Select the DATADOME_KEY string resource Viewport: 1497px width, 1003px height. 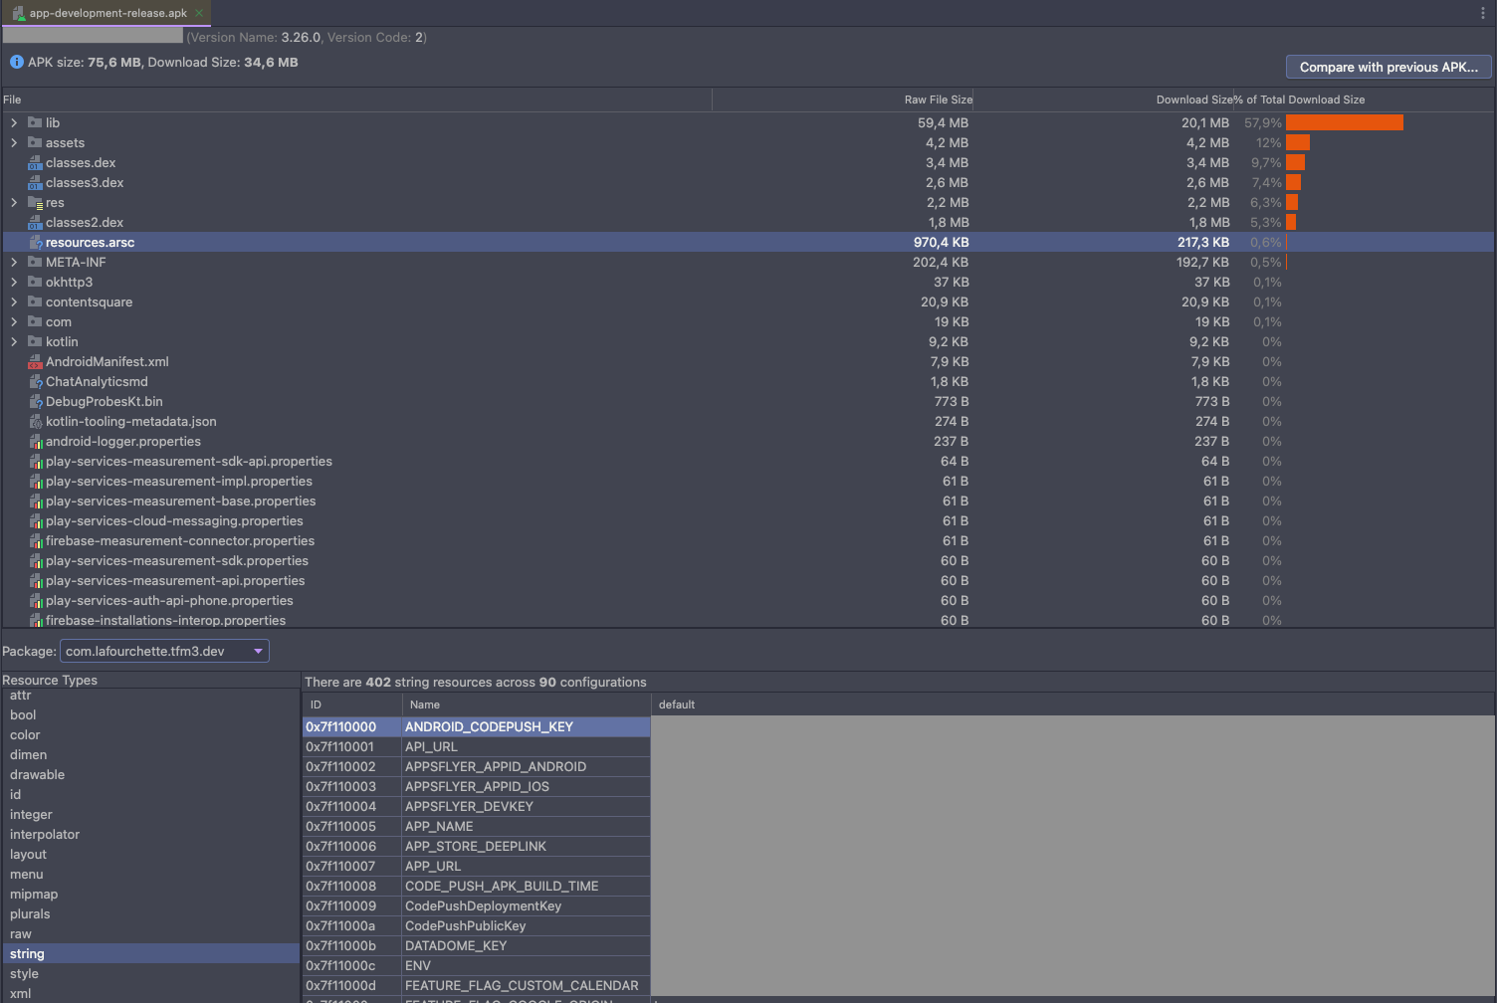coord(477,946)
